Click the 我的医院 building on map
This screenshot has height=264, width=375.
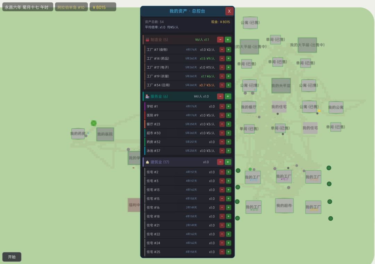(x=105, y=134)
